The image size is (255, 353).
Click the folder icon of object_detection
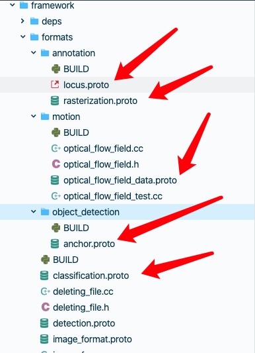(45, 212)
